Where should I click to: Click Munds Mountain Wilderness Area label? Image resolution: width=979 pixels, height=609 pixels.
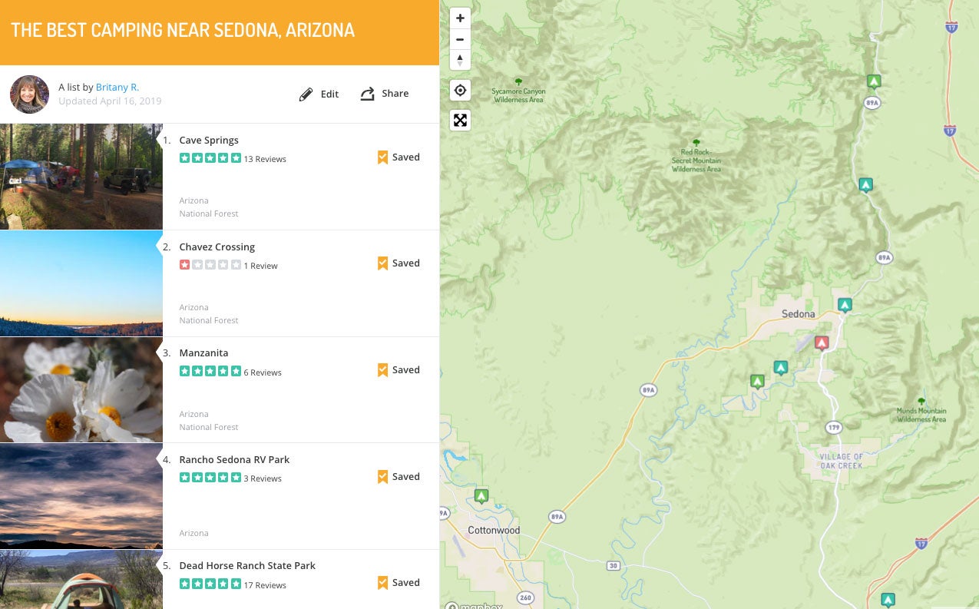[921, 415]
